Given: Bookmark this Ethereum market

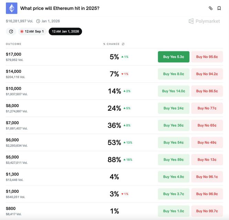Looking at the screenshot, I should [219, 8].
